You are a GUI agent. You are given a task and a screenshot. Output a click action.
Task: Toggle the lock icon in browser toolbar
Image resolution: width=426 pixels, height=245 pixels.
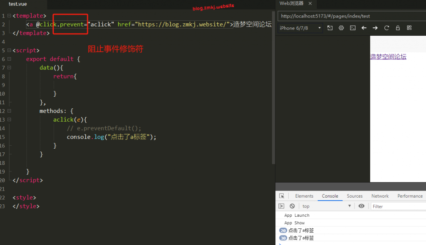tap(398, 28)
